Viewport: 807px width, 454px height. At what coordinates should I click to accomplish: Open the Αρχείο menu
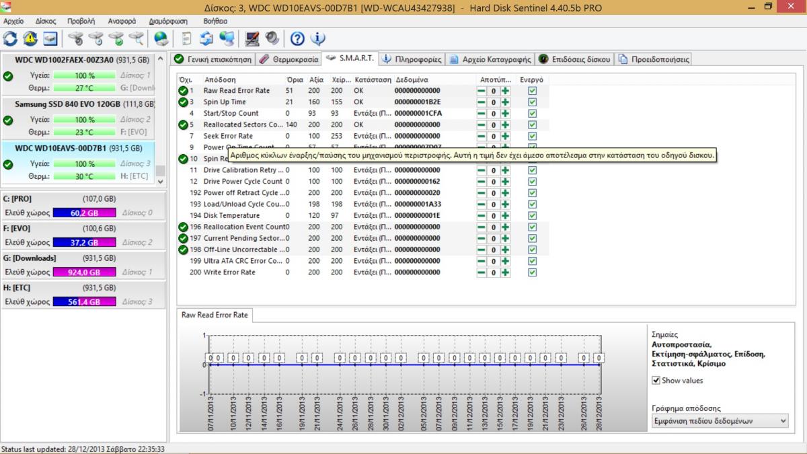click(13, 21)
